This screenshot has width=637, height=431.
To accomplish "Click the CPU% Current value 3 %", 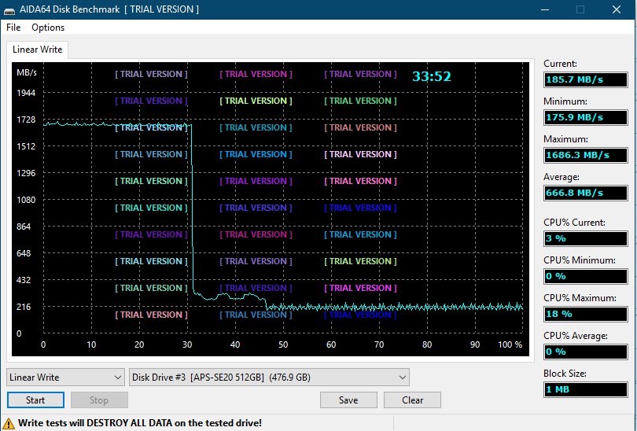I will [585, 238].
